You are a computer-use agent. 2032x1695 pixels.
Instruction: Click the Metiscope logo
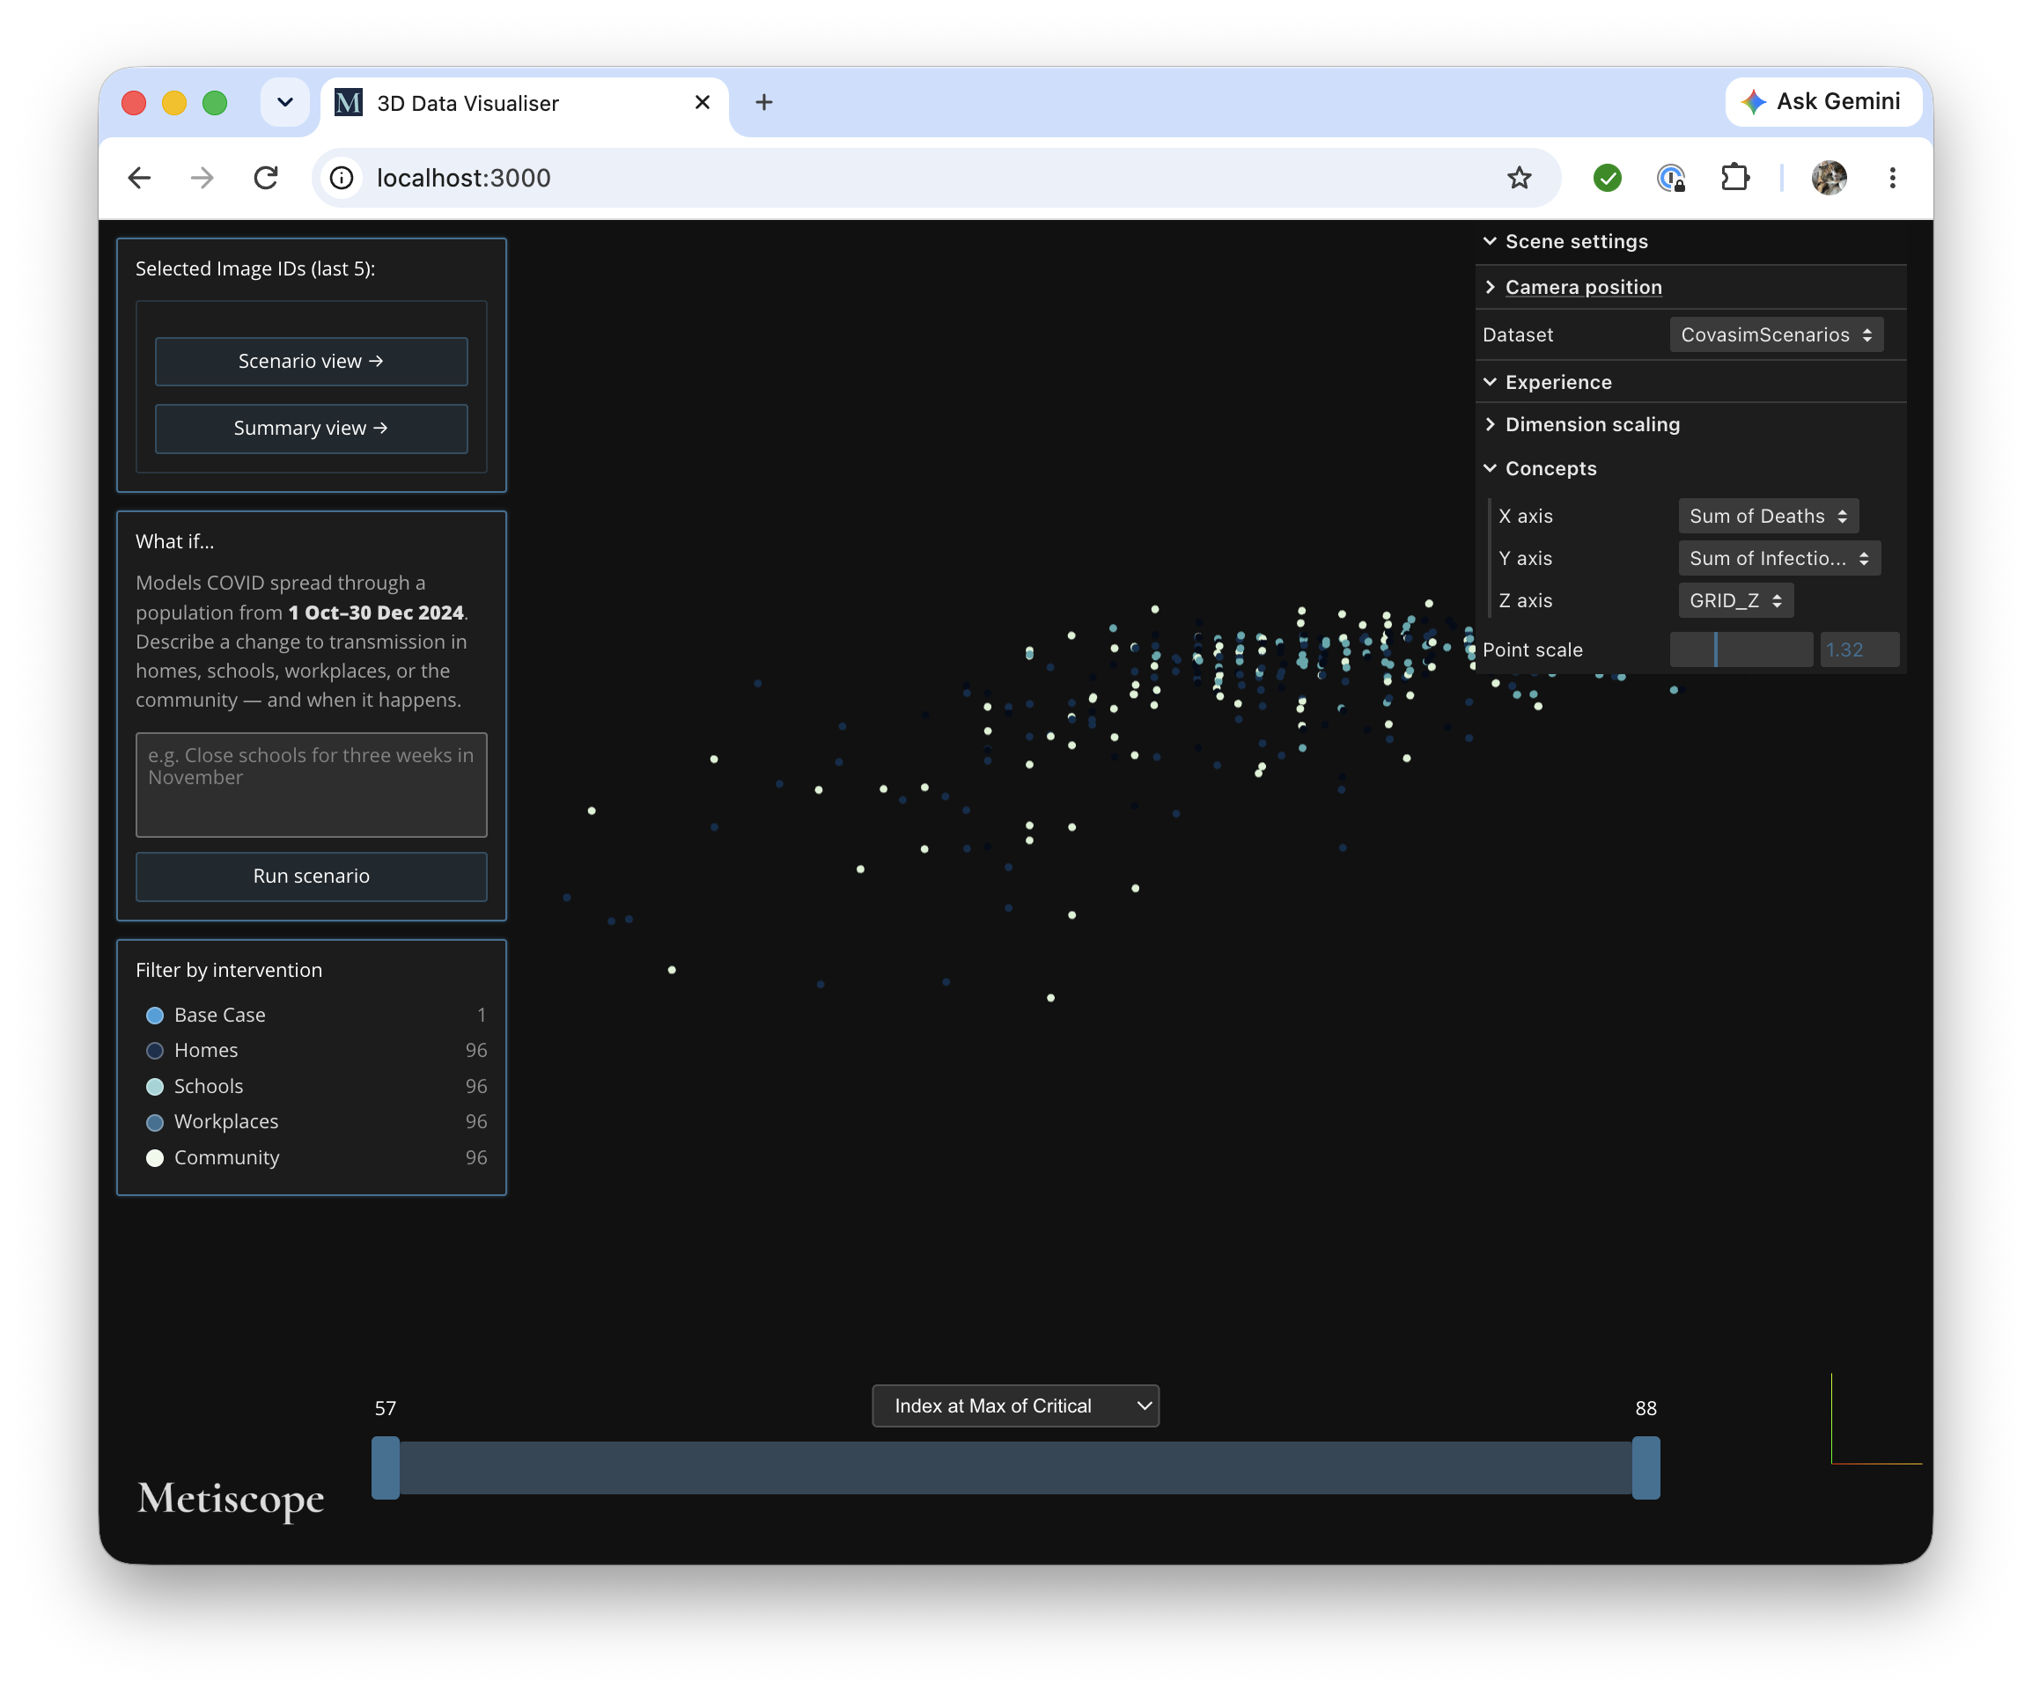point(231,1499)
